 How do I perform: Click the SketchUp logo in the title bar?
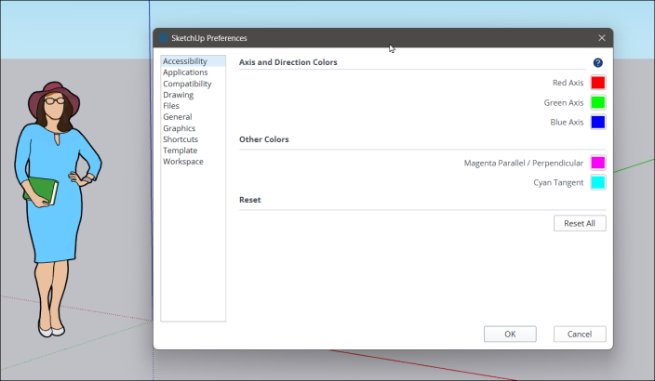click(x=164, y=38)
